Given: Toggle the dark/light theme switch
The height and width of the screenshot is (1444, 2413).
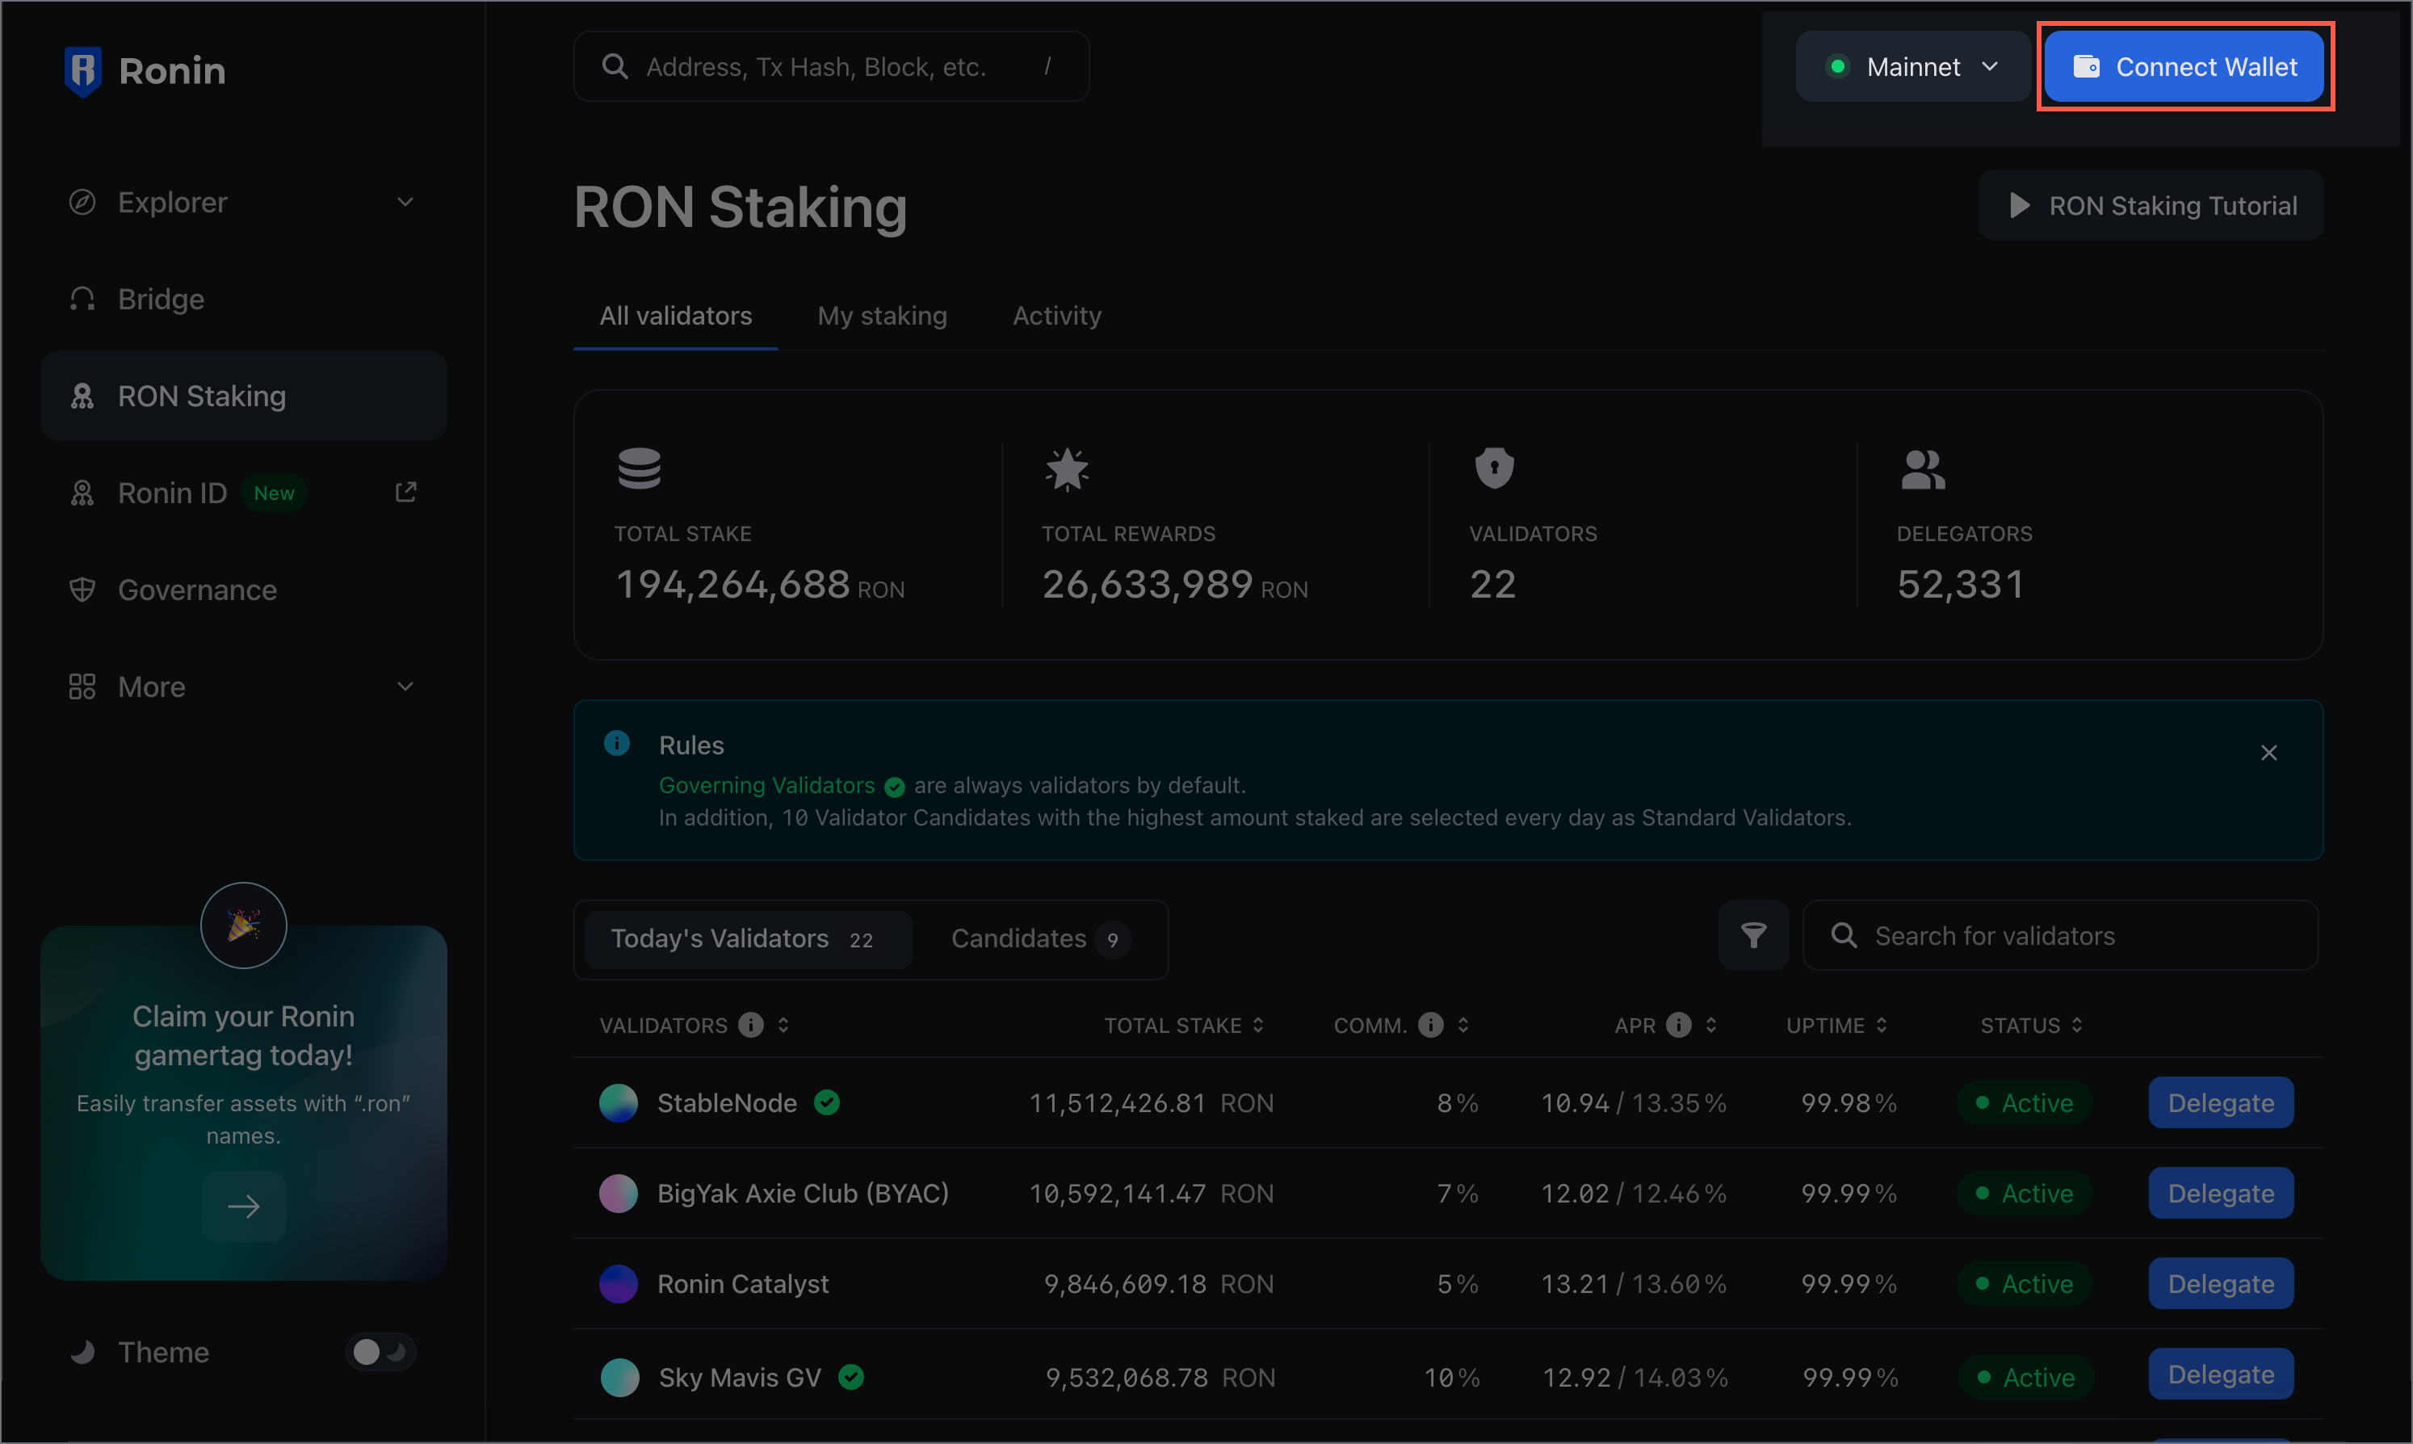Looking at the screenshot, I should click(380, 1352).
